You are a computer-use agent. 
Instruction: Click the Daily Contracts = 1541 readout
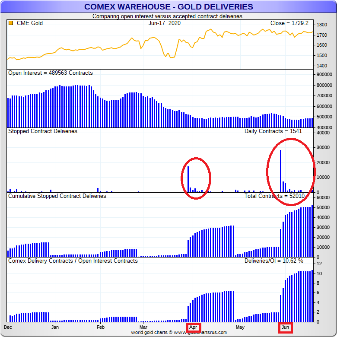click(273, 131)
